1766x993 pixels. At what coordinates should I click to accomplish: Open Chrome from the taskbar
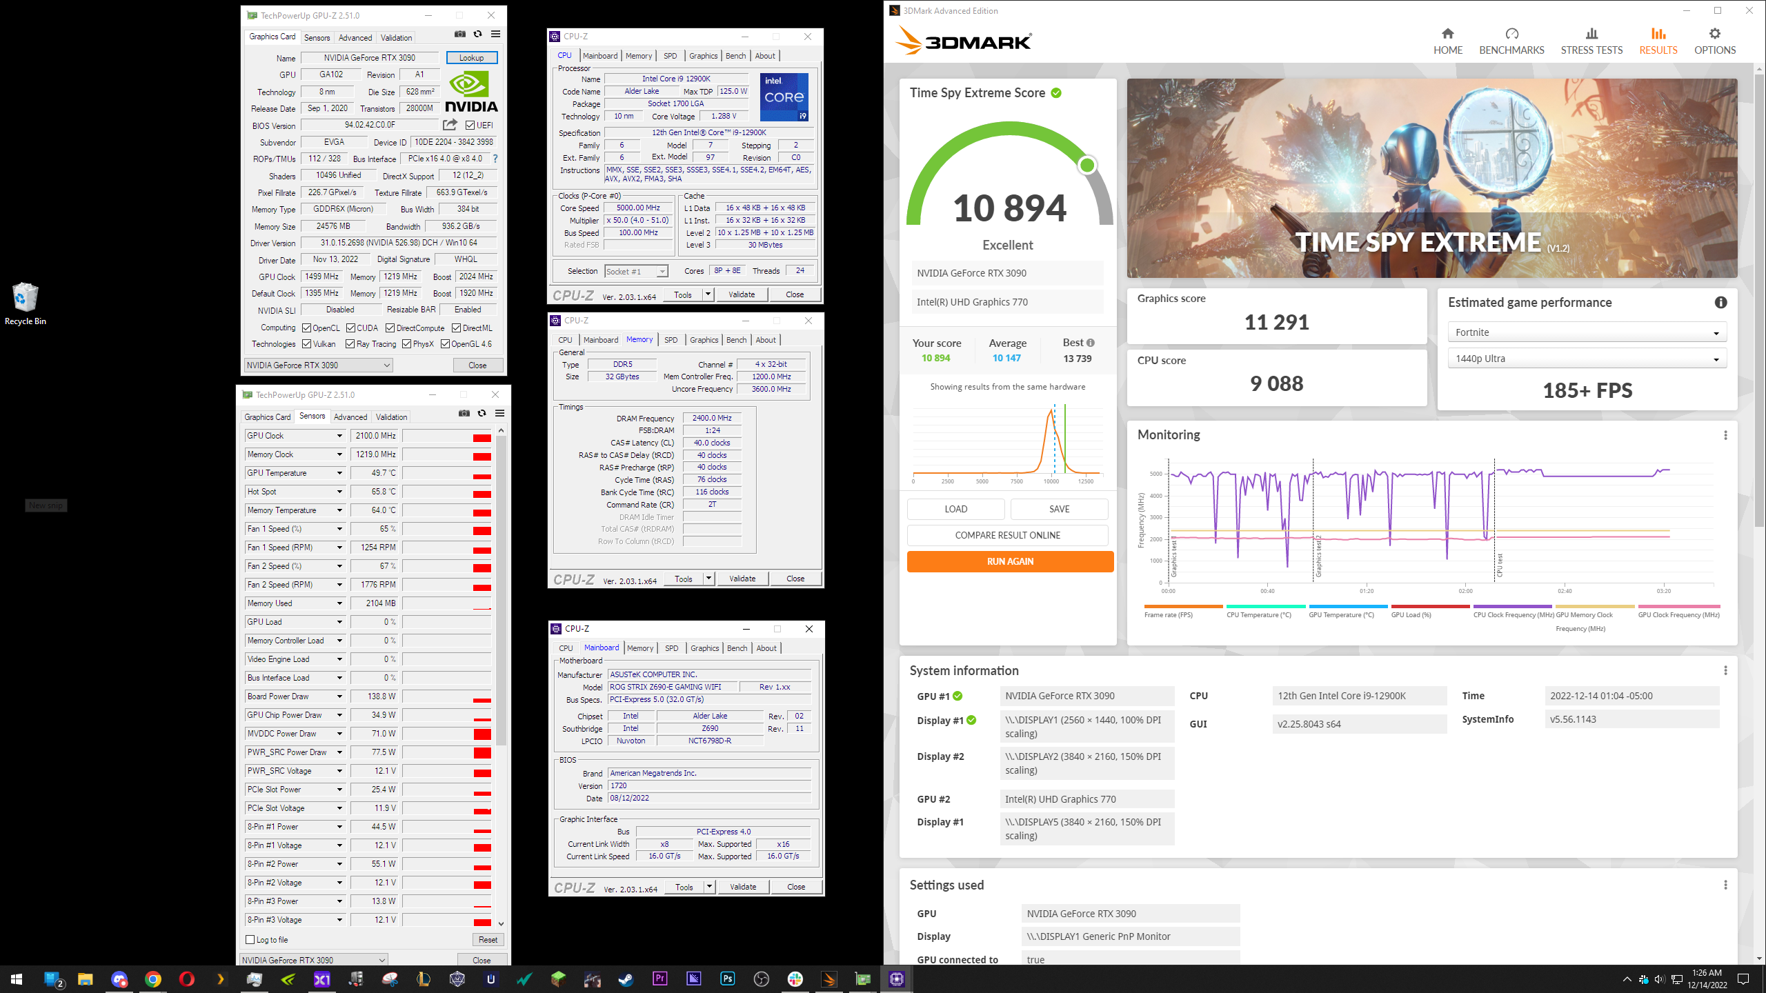[153, 979]
